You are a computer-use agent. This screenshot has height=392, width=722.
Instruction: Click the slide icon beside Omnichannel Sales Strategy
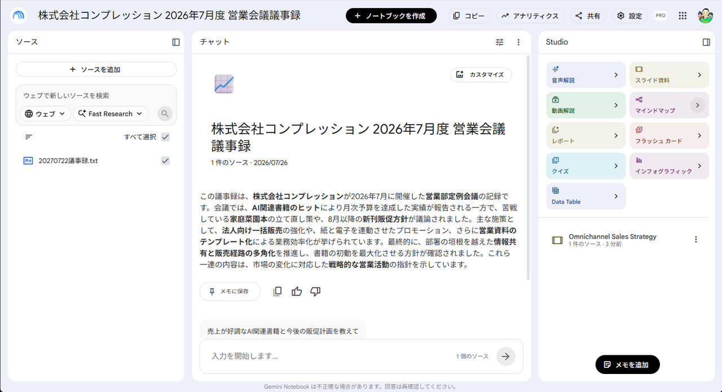pos(557,240)
